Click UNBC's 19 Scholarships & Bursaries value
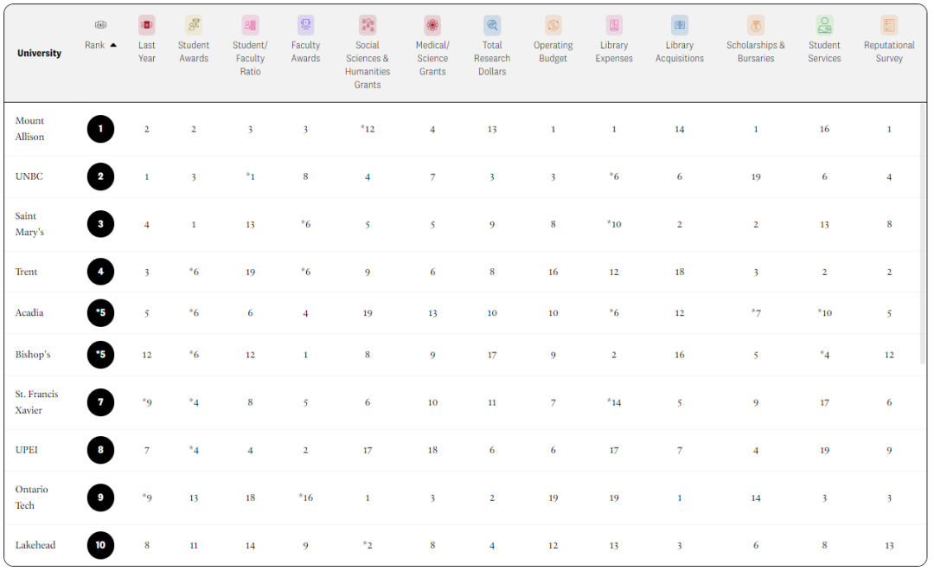 point(756,176)
